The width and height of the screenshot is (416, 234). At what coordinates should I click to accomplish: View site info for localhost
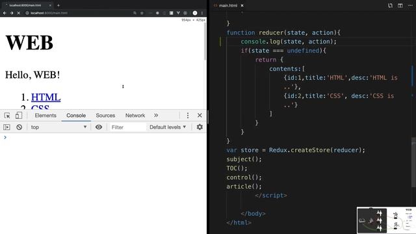coord(27,13)
